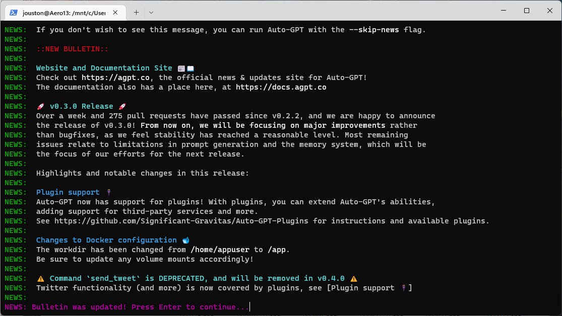The width and height of the screenshot is (562, 316).
Task: Click the whale emoji after Docker configuration
Action: [185, 241]
